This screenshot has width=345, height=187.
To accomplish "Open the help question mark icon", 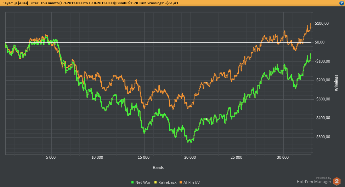I will 341,3.
